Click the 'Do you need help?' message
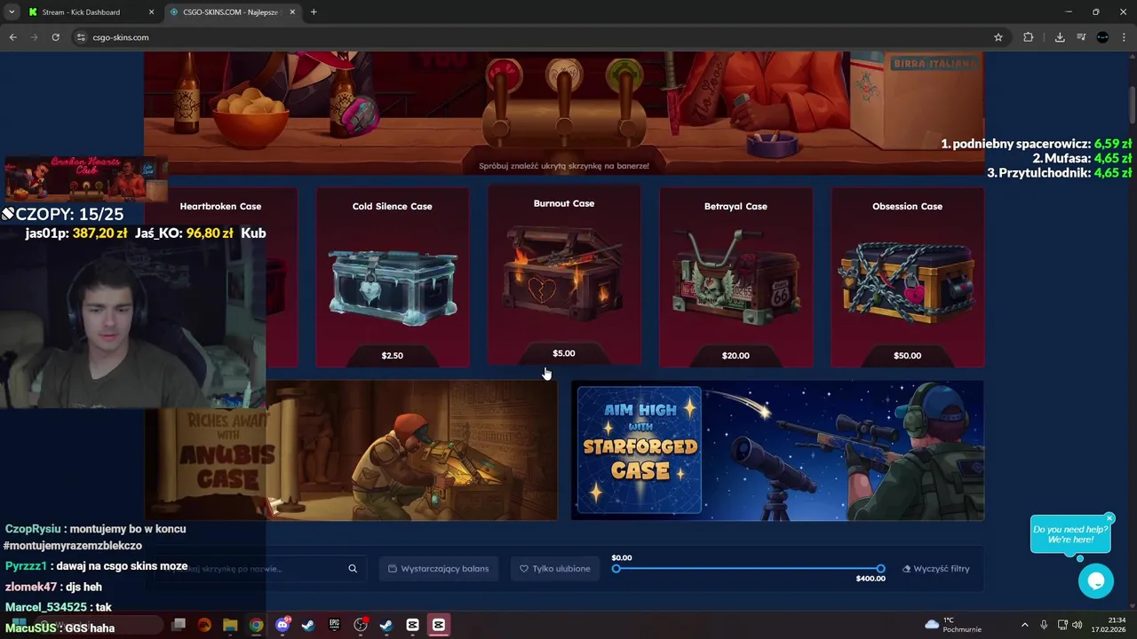The width and height of the screenshot is (1137, 639). pyautogui.click(x=1070, y=534)
